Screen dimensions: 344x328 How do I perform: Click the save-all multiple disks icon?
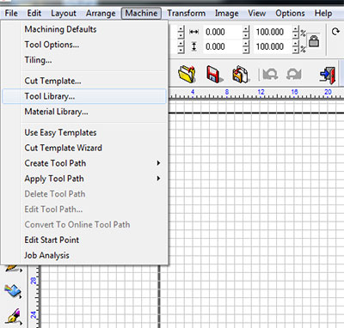coord(241,75)
